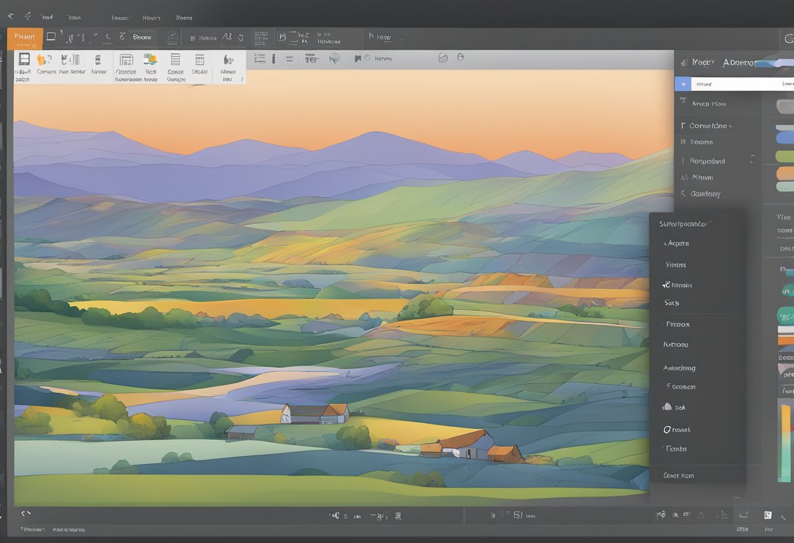The image size is (794, 543).
Task: Open the 'Houry' menu in the top bar
Action: point(151,18)
